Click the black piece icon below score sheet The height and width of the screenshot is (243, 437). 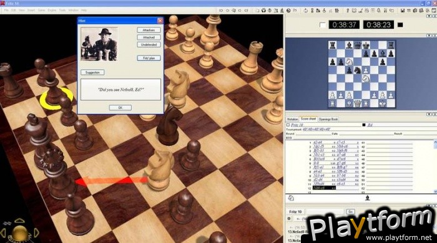[x=367, y=198]
